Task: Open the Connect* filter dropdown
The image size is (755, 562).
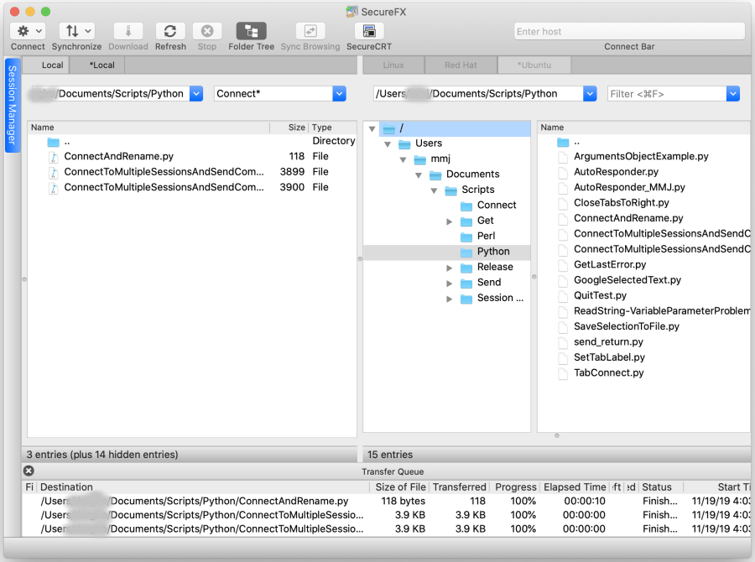Action: coord(339,93)
